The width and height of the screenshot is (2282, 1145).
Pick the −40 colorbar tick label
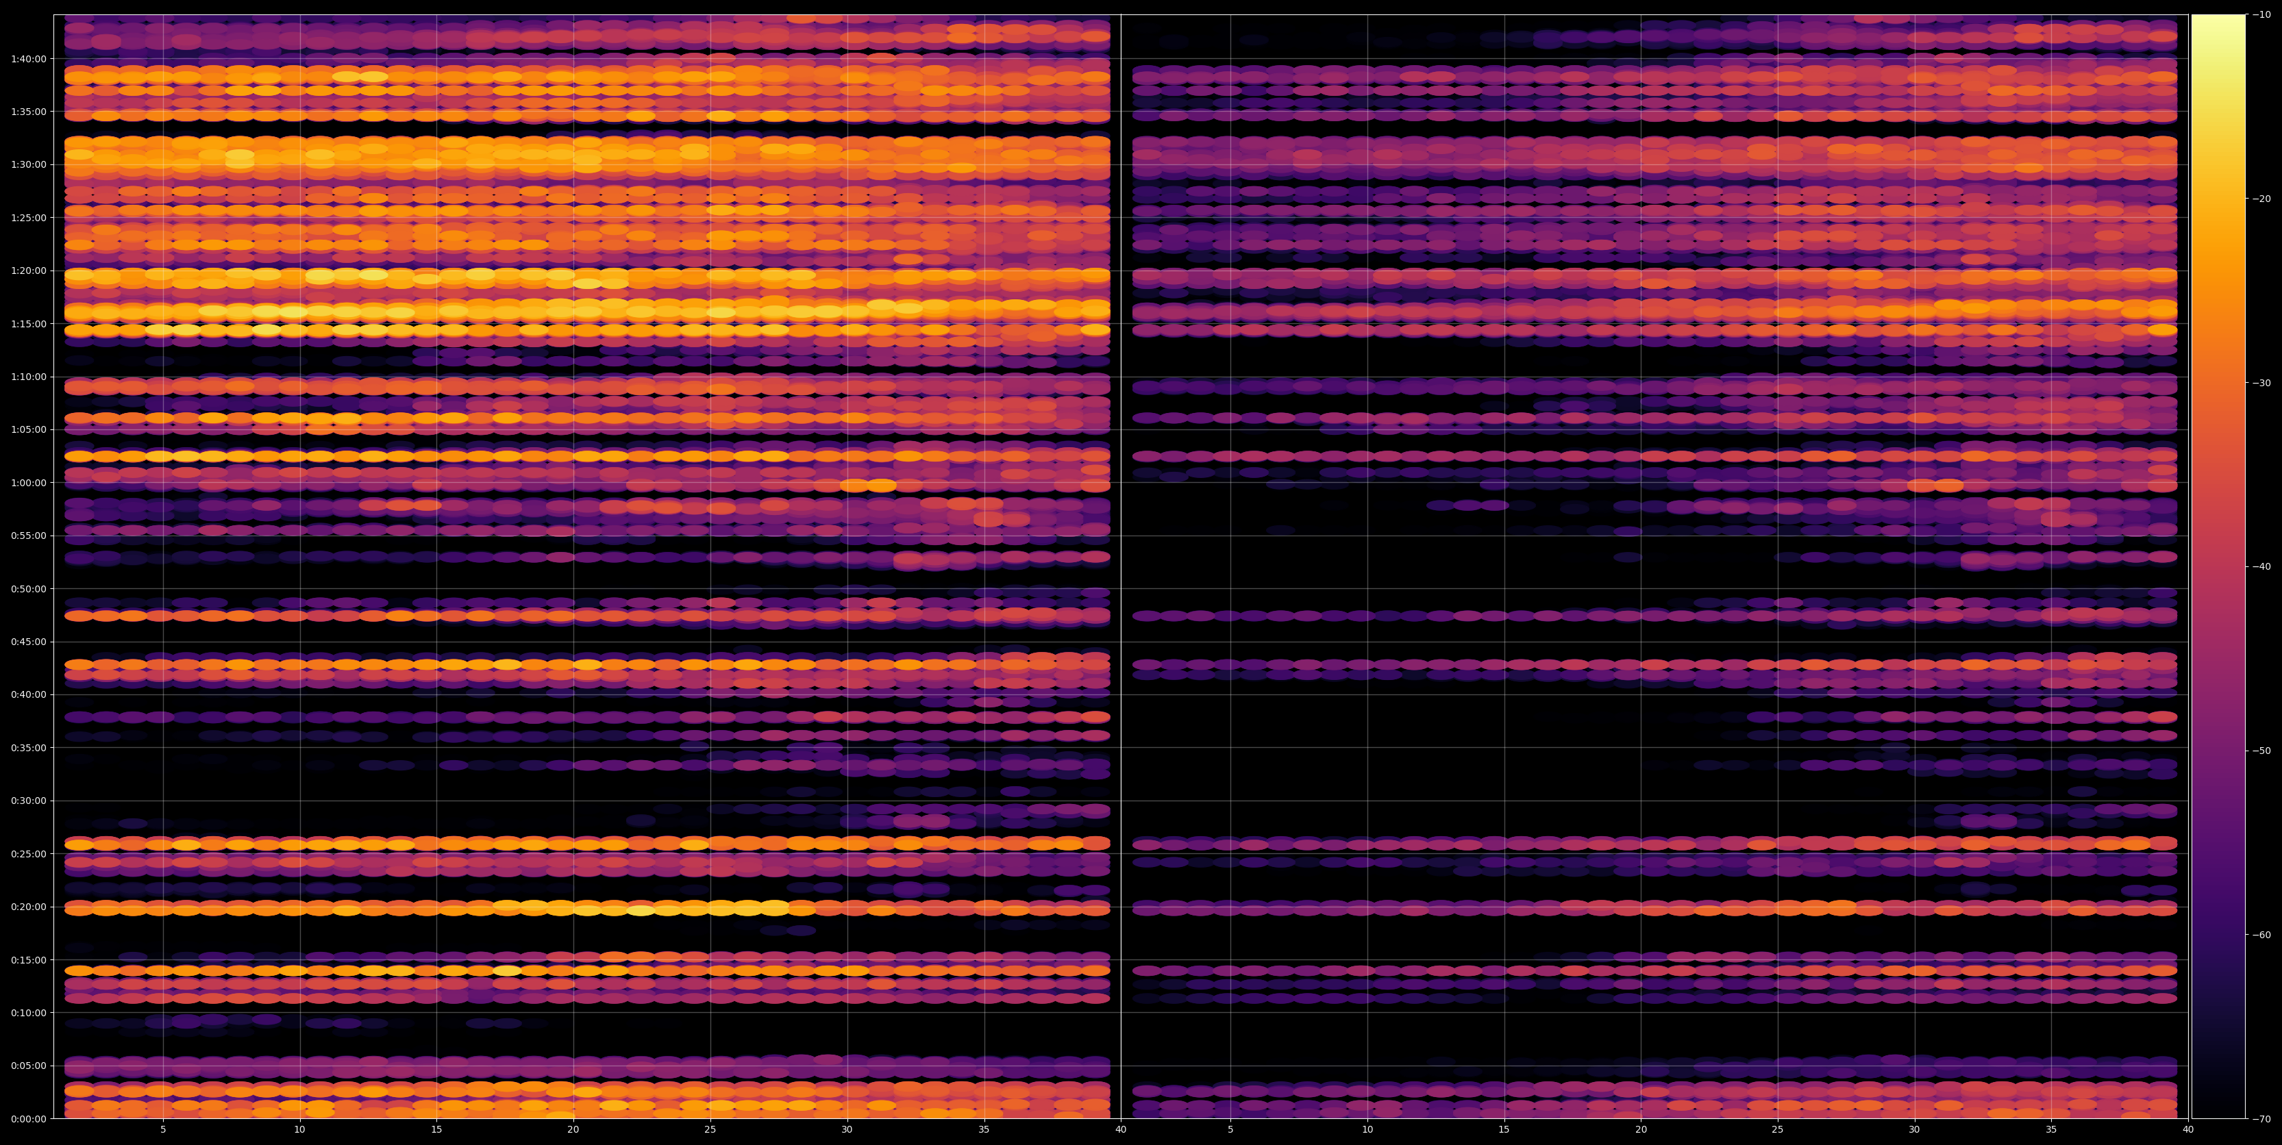coord(2261,567)
